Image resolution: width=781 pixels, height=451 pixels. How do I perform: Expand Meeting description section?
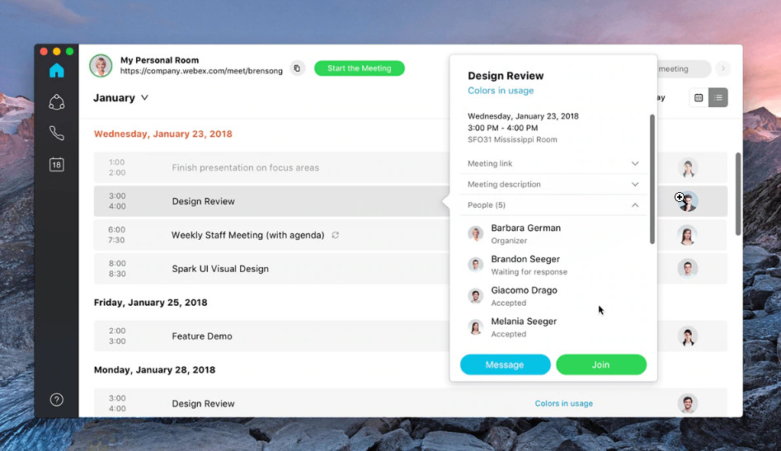(553, 184)
